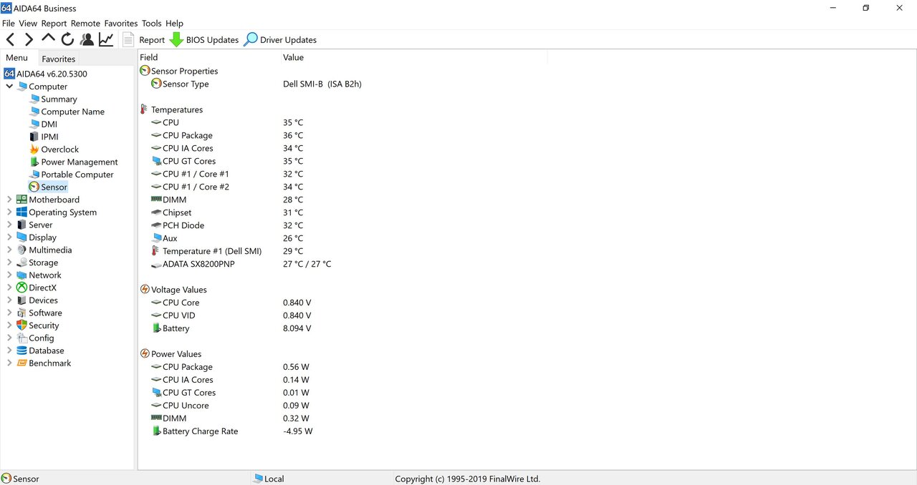The width and height of the screenshot is (917, 485).
Task: Open Driver Updates
Action: [280, 40]
